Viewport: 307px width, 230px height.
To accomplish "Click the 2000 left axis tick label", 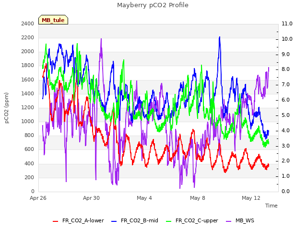I will tap(28, 52).
